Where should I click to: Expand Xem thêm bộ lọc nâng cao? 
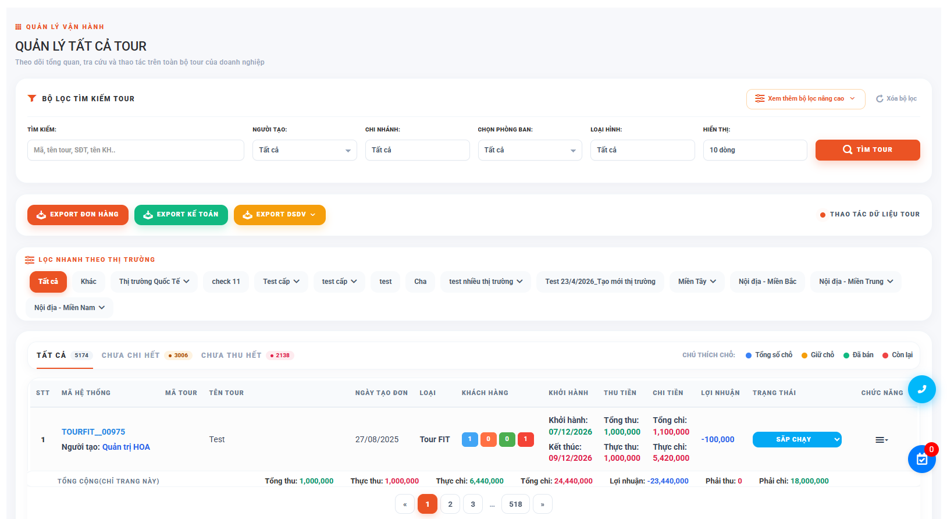tap(806, 99)
